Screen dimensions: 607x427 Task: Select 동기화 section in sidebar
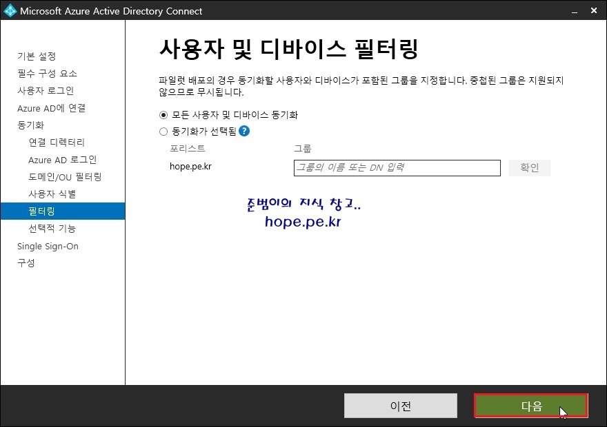[x=30, y=125]
